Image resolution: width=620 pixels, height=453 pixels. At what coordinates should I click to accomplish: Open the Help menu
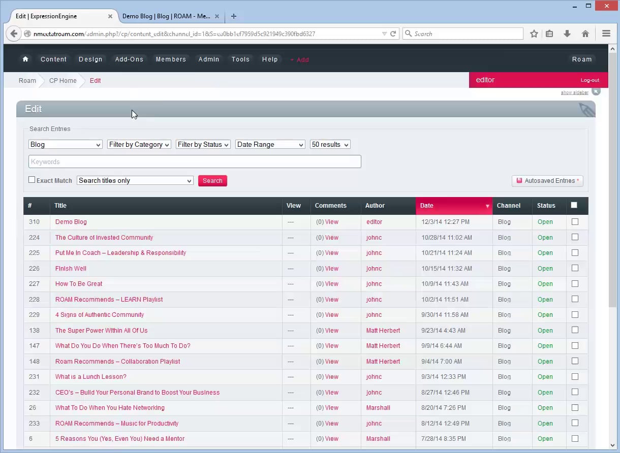click(270, 59)
